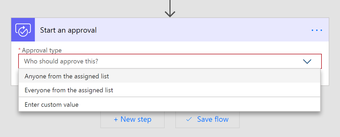Collapse the dropdown using the chevron arrow
Viewport: 340px width, 137px height.
coord(307,62)
